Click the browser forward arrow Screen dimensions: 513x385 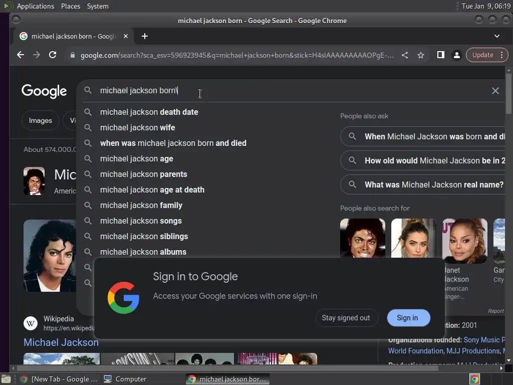[36, 55]
